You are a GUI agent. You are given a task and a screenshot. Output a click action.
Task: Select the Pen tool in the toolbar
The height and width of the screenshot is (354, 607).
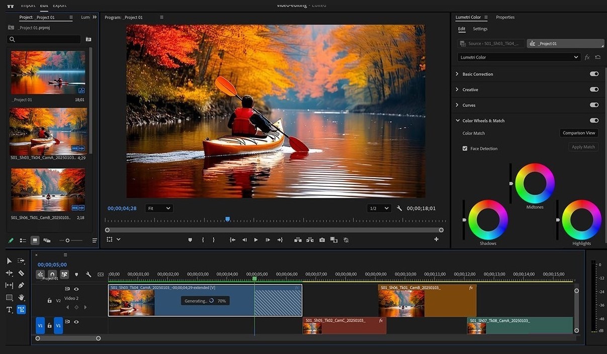[x=21, y=285]
